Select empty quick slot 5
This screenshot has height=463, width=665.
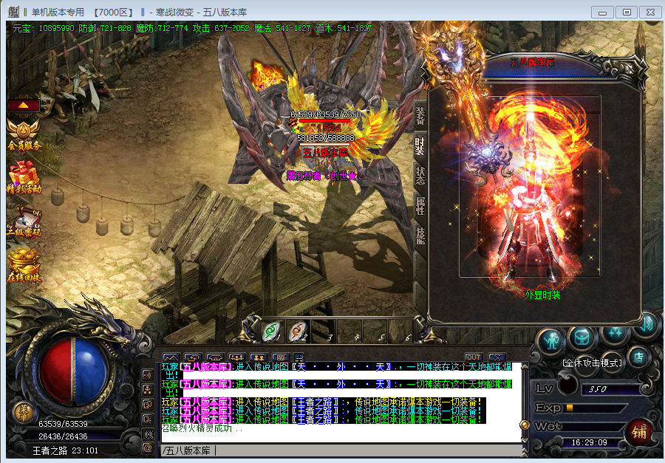click(x=375, y=332)
